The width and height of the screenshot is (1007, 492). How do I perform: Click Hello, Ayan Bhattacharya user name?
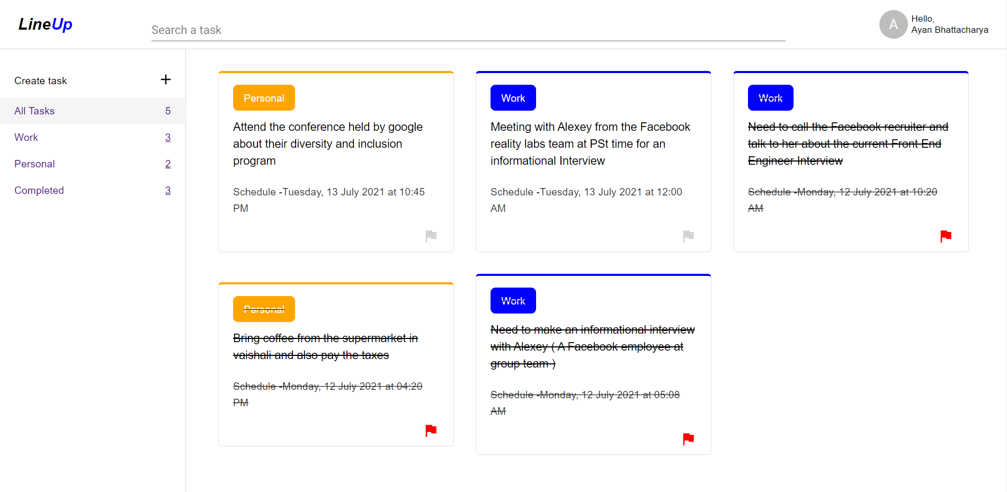pyautogui.click(x=950, y=24)
